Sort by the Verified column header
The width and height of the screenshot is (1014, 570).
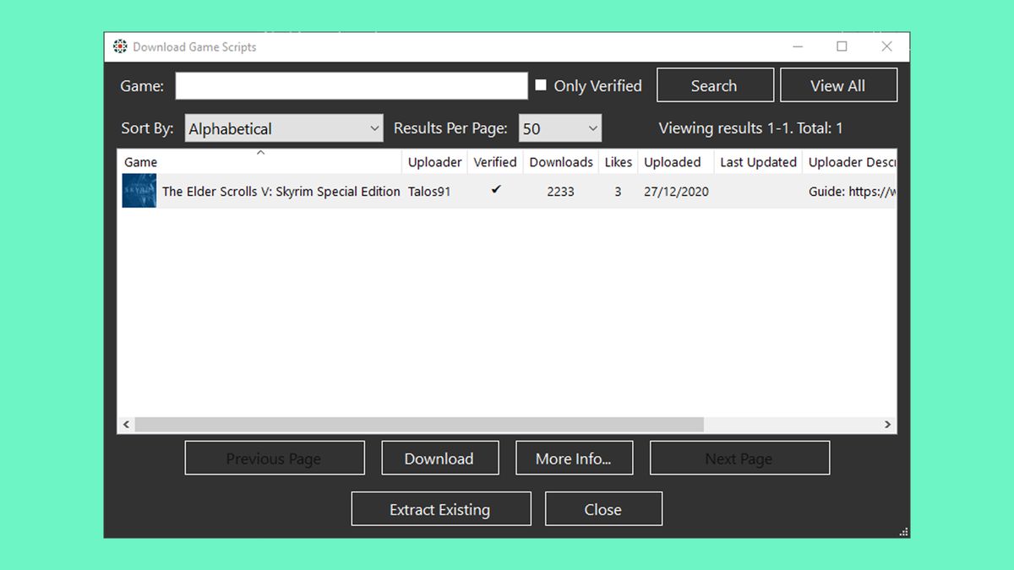tap(495, 162)
